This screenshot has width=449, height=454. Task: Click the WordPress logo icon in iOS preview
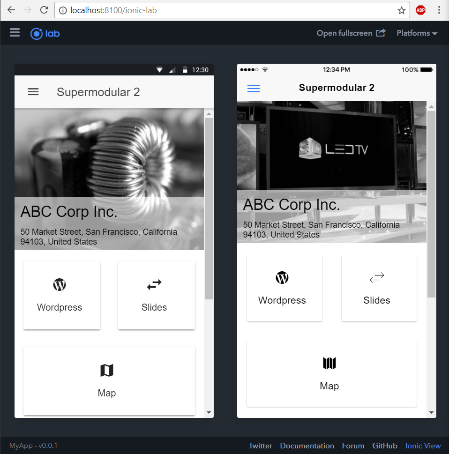(x=282, y=278)
